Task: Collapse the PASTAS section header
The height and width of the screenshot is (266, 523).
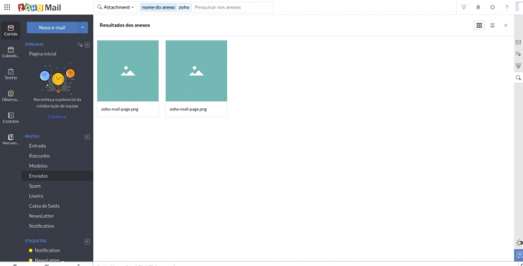Action: point(32,136)
